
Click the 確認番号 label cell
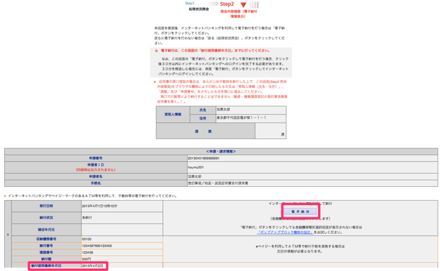pos(46,252)
